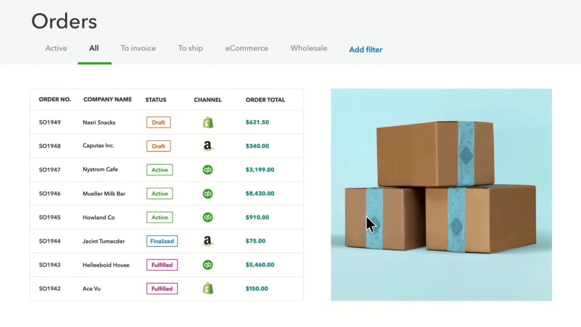Click company name Mueller Milk Bar
The width and height of the screenshot is (581, 327).
coord(104,193)
